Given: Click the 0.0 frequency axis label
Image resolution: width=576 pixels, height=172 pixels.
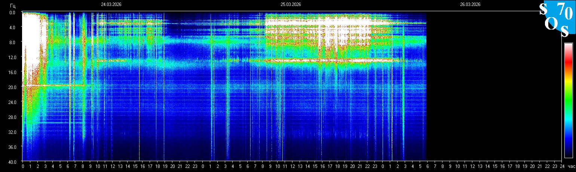Looking at the screenshot, I should (x=12, y=12).
